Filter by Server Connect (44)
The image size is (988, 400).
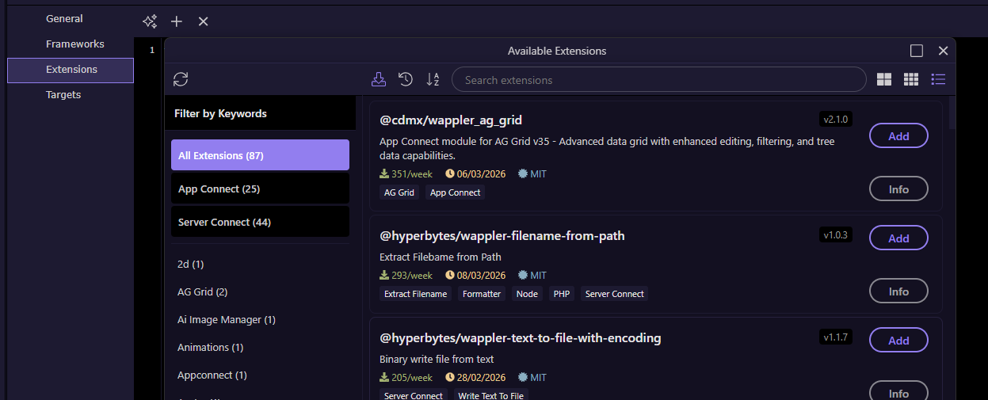pyautogui.click(x=260, y=223)
